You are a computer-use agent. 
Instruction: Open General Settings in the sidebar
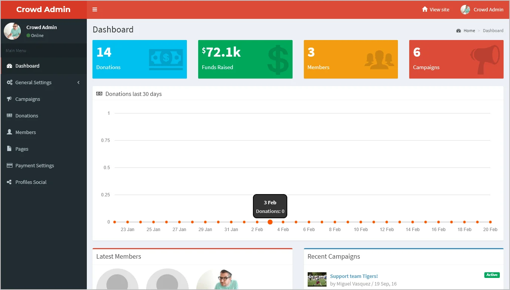pyautogui.click(x=44, y=82)
